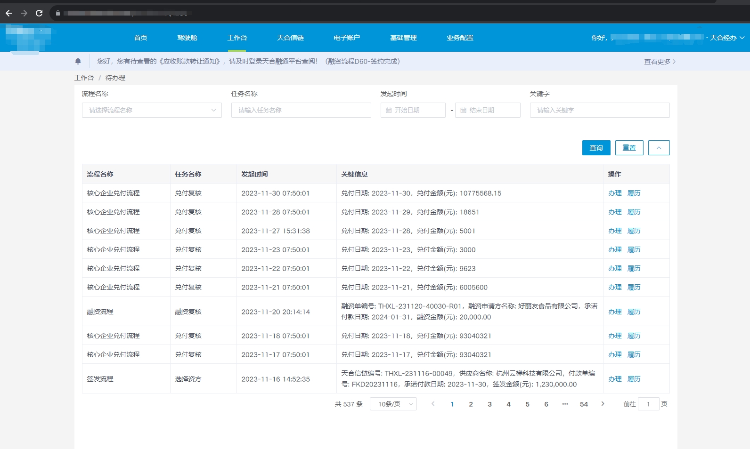
Task: Open the 首页 menu item
Action: 140,38
